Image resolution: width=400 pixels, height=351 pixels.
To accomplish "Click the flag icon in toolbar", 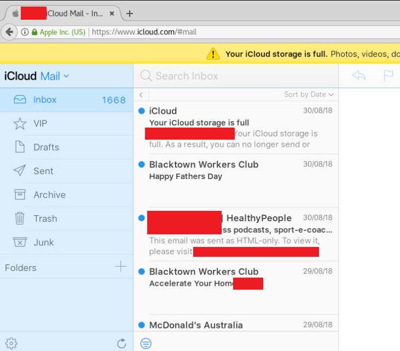I will pyautogui.click(x=389, y=76).
